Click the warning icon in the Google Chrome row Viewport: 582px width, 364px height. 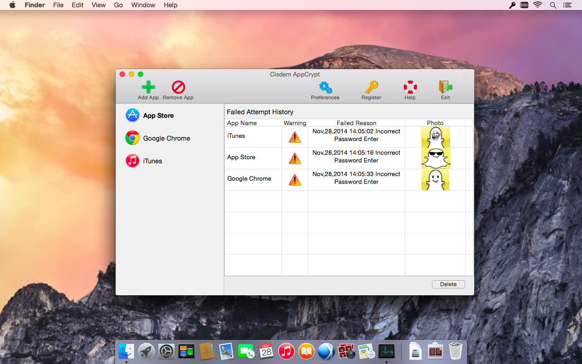point(295,180)
